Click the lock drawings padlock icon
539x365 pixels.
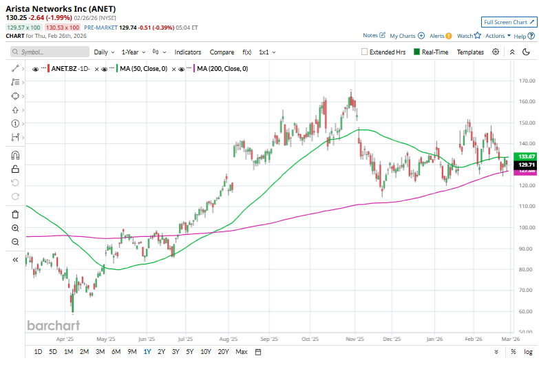14,169
